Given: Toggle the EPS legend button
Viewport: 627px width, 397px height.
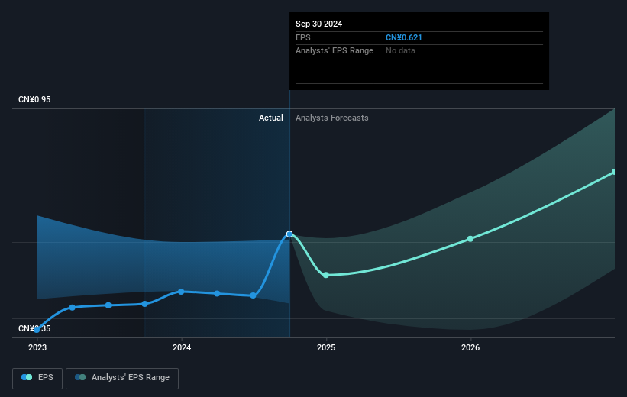Looking at the screenshot, I should click(37, 378).
